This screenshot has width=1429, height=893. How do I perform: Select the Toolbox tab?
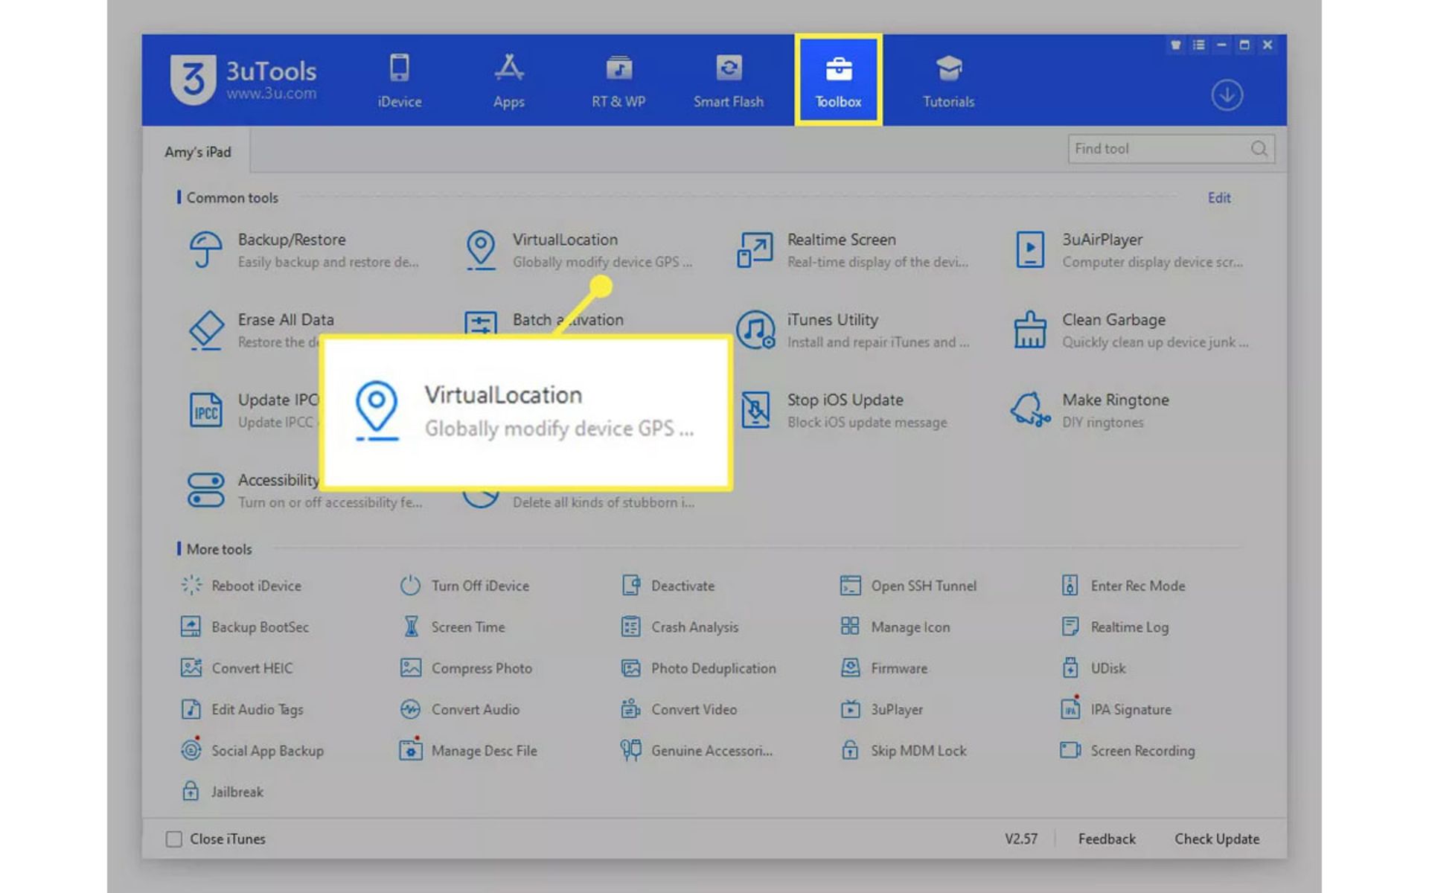[838, 80]
